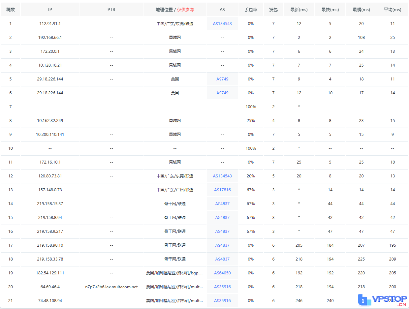Click the AS134543 link for IP 120.80.73.81
Screen dimensions: 409x309
coord(222,176)
